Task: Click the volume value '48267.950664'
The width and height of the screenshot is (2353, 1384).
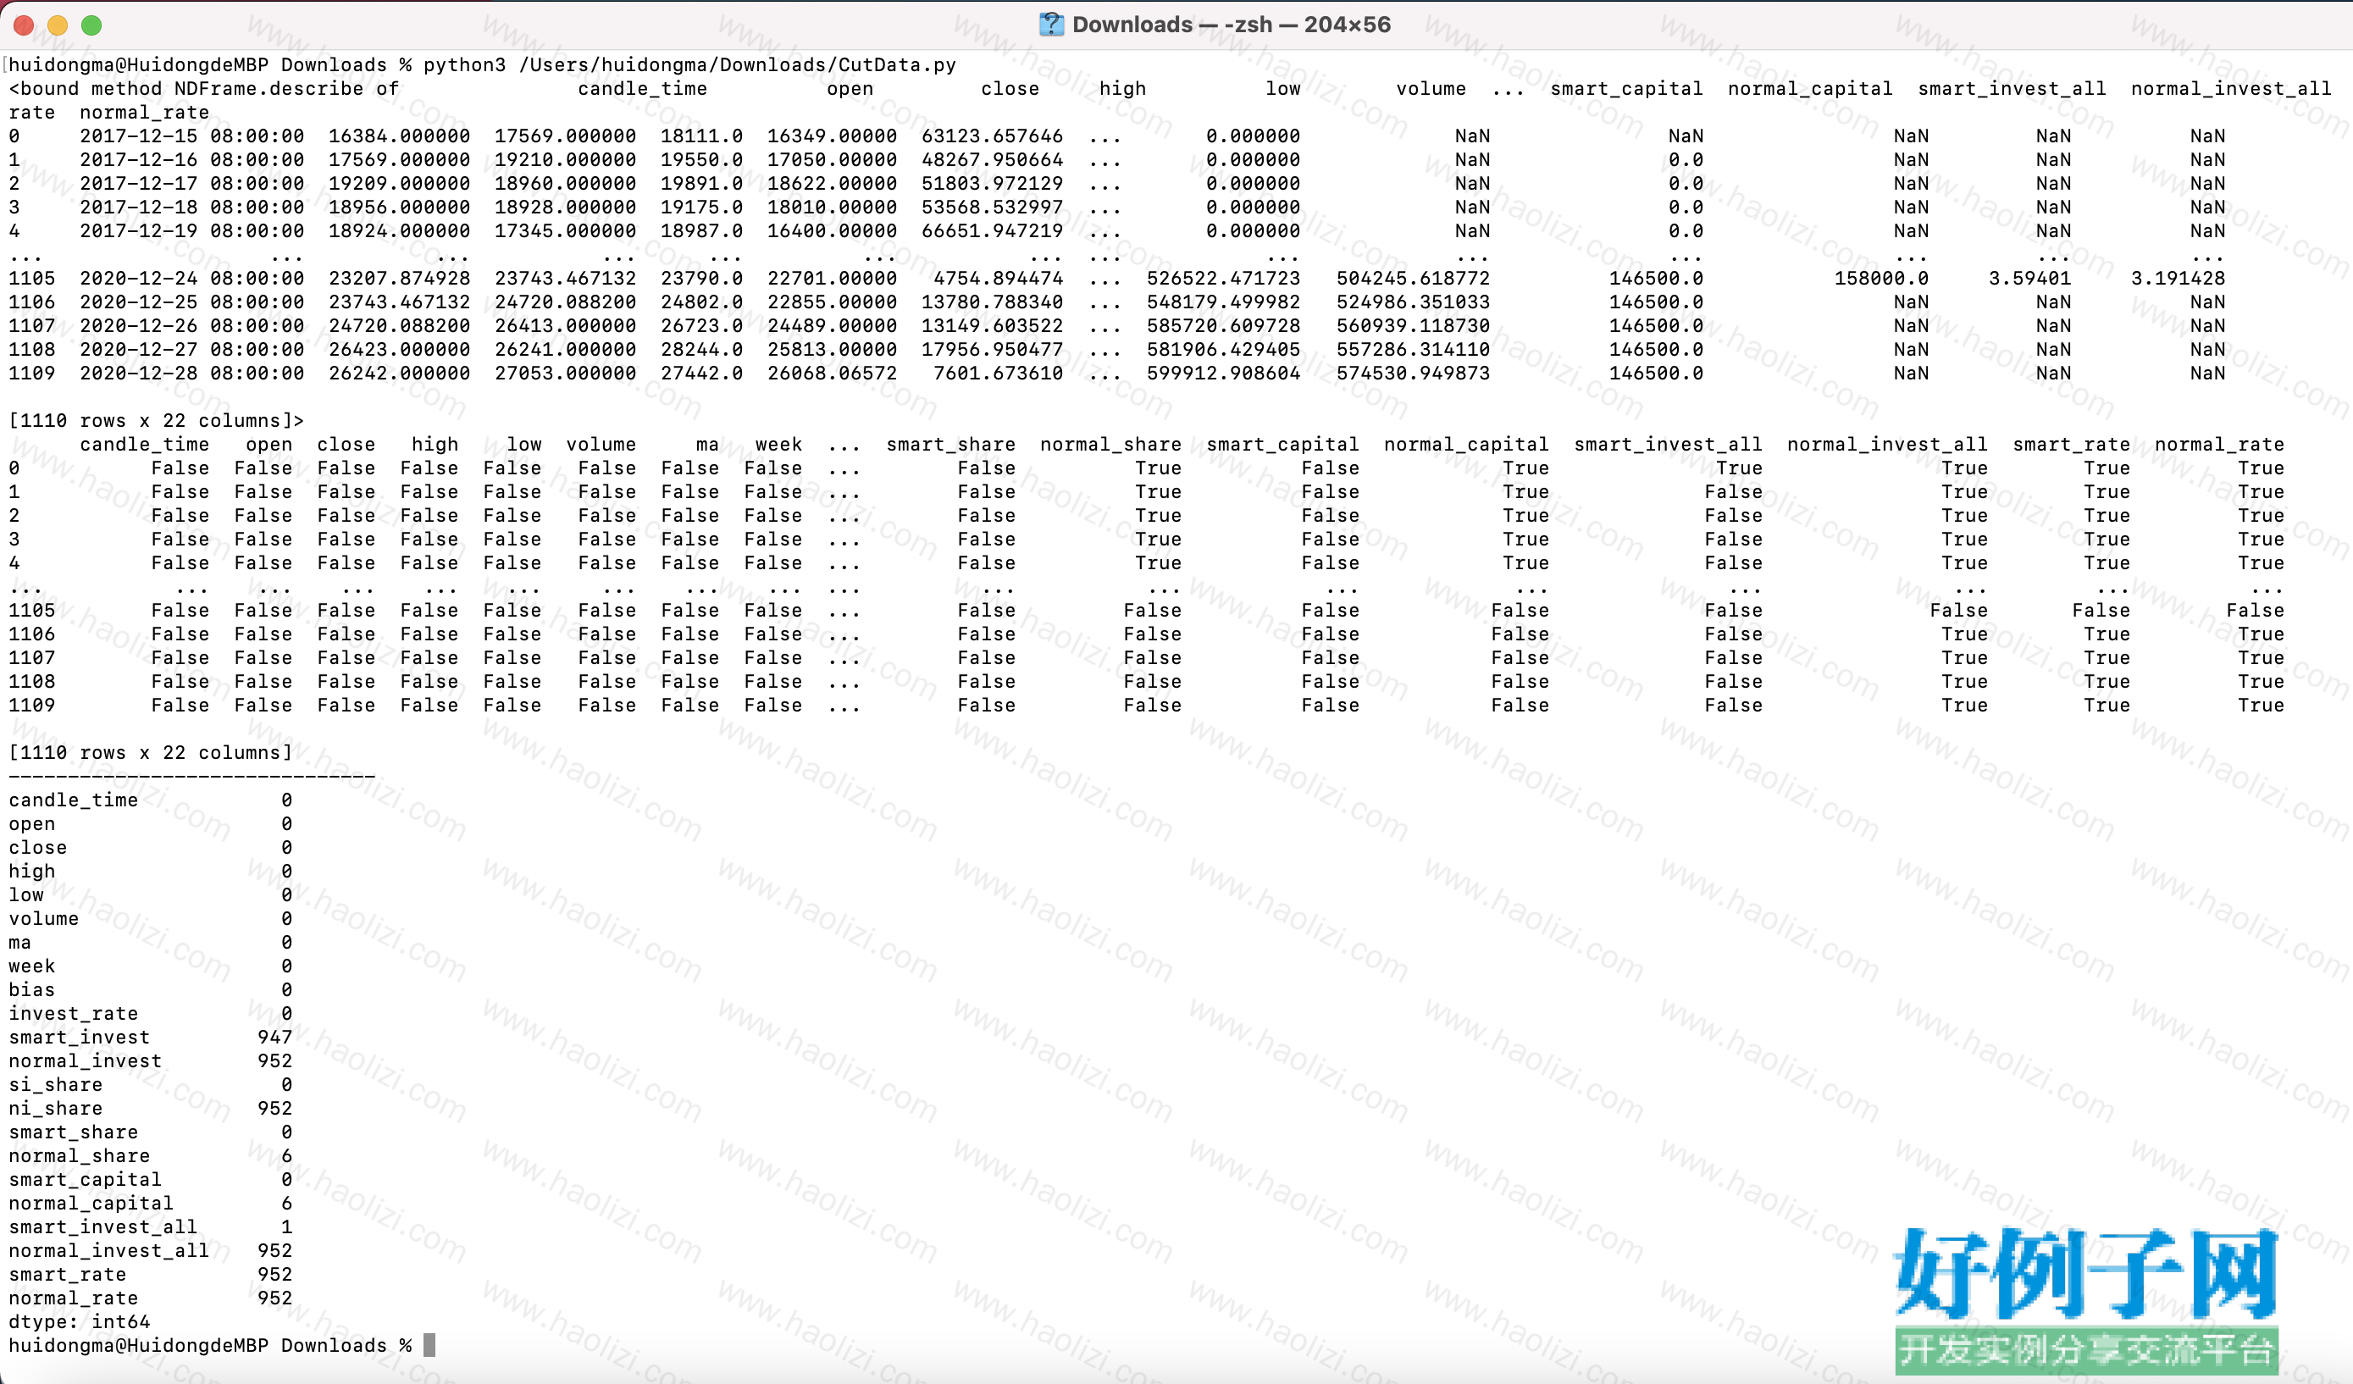Action: point(992,160)
